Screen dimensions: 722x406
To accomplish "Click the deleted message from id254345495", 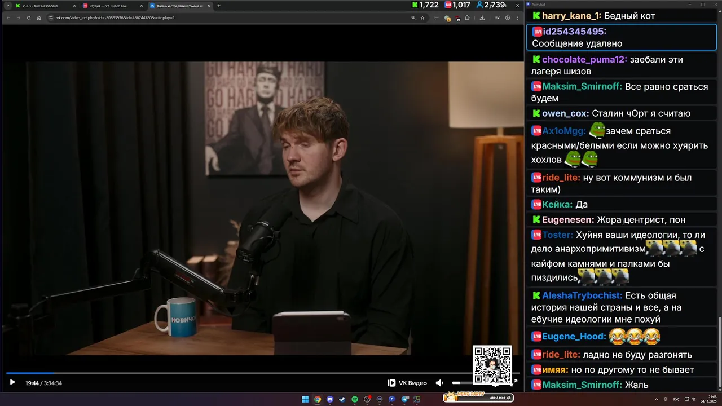I will 622,37.
